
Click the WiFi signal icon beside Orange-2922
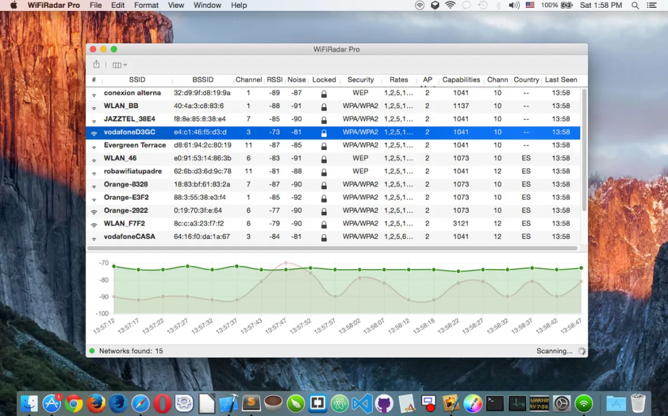(x=94, y=211)
